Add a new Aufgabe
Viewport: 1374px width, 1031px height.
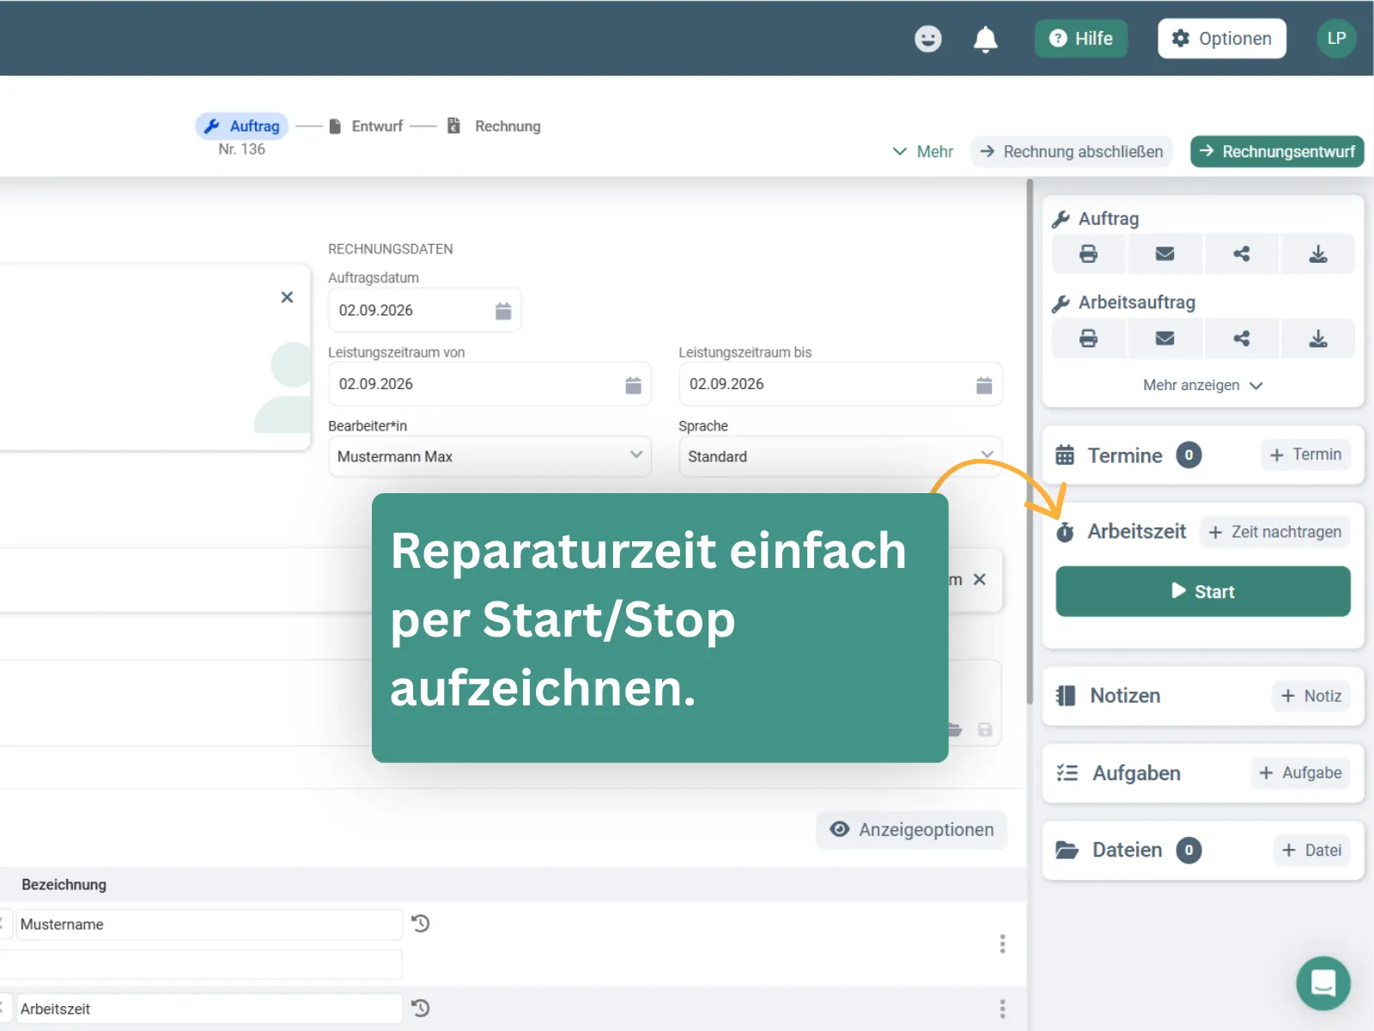click(1300, 773)
